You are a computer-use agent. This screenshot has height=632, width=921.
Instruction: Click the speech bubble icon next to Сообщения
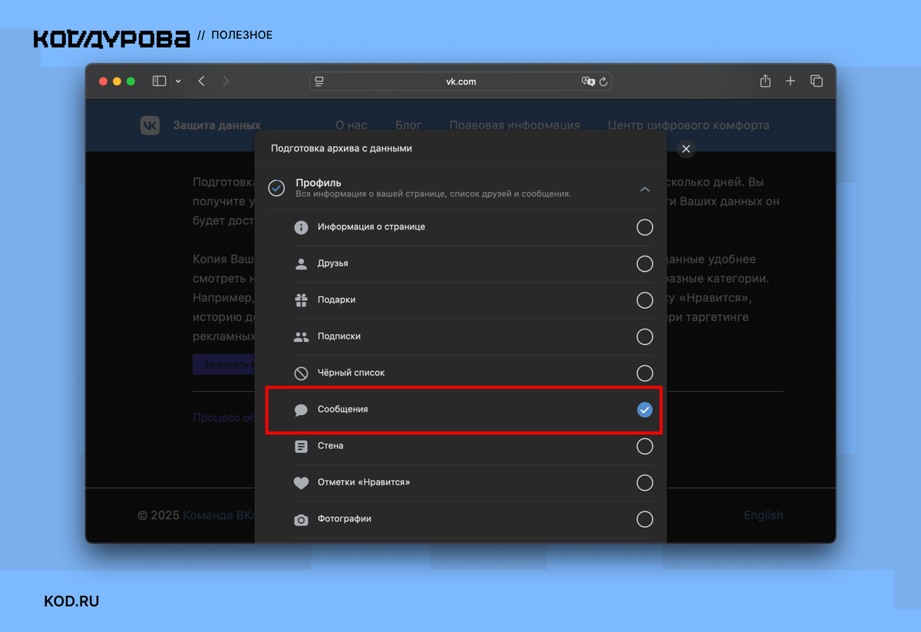301,410
